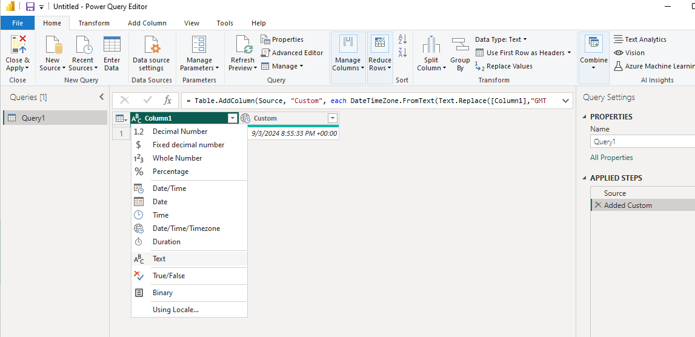Open the Column1 filter dropdown
This screenshot has width=695, height=337.
click(x=233, y=118)
